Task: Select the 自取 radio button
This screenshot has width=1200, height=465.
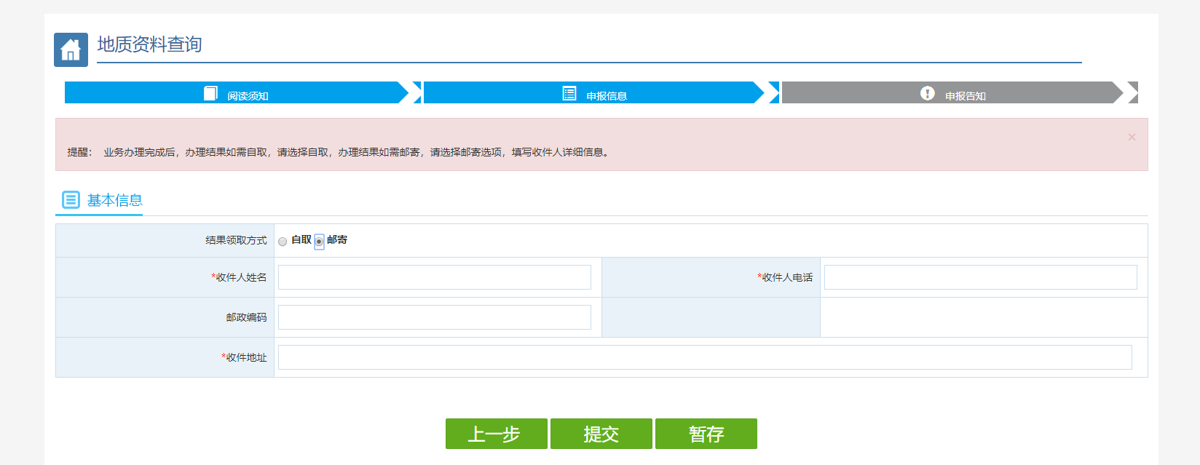Action: 283,242
